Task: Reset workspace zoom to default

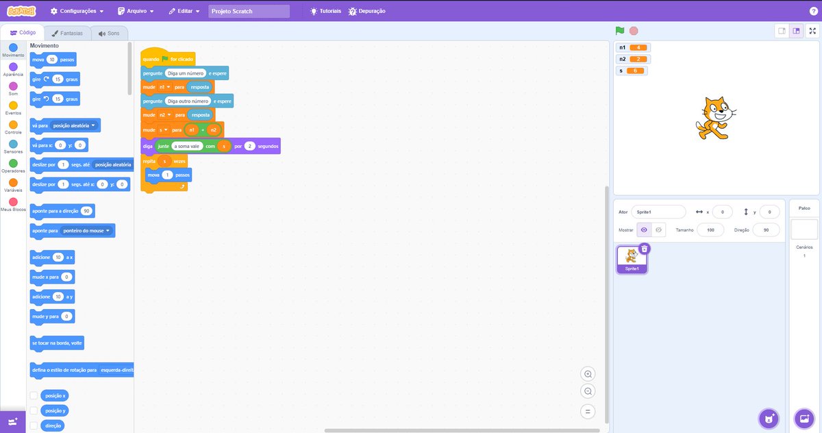Action: click(x=587, y=411)
